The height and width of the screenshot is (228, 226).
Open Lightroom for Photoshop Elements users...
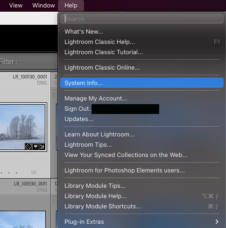pyautogui.click(x=142, y=171)
